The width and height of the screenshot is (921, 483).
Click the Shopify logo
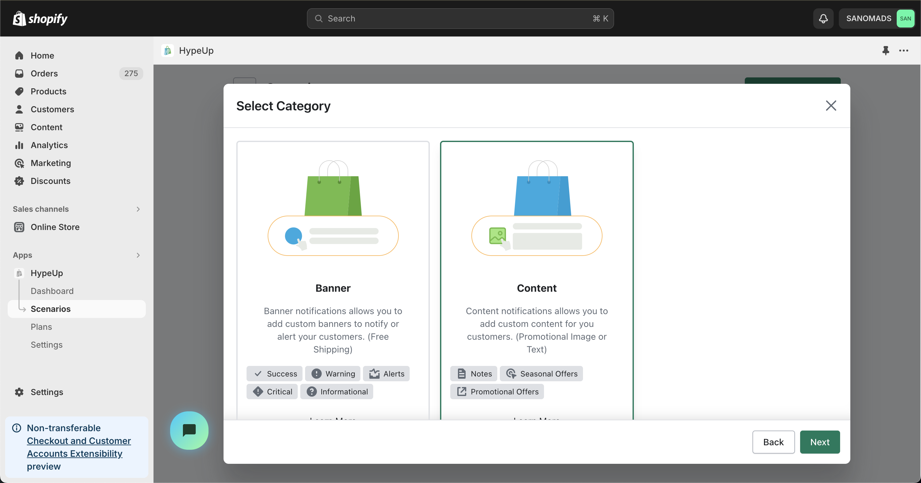click(x=40, y=19)
